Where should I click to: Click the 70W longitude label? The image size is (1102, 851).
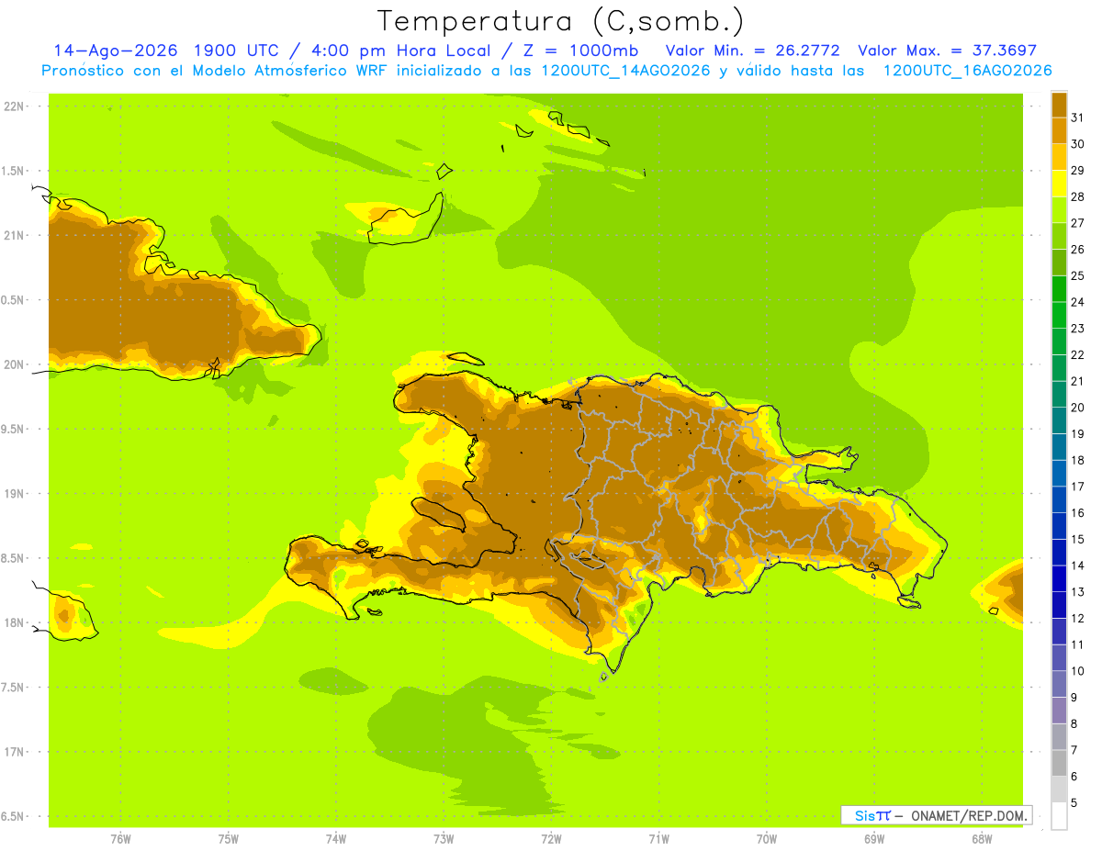point(767,839)
